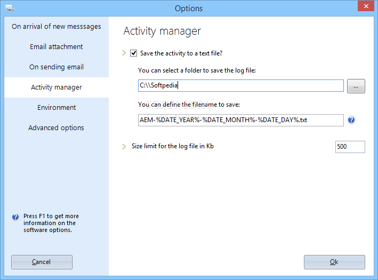
Task: Close the Options dialog window
Action: pyautogui.click(x=366, y=6)
